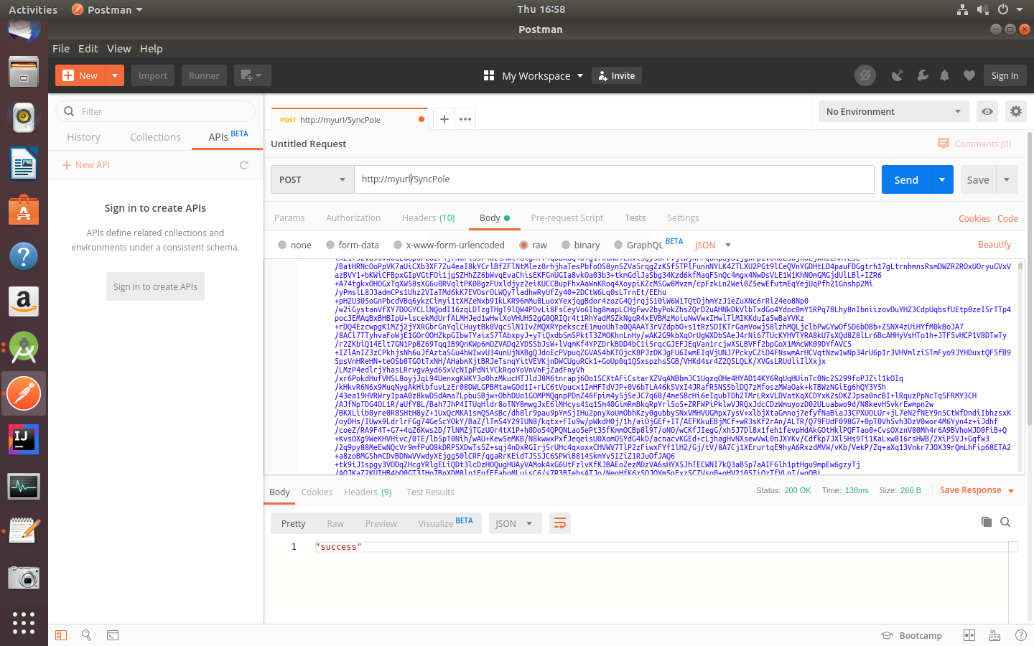This screenshot has width=1034, height=646.
Task: Open environment quick look eye icon
Action: tap(987, 111)
